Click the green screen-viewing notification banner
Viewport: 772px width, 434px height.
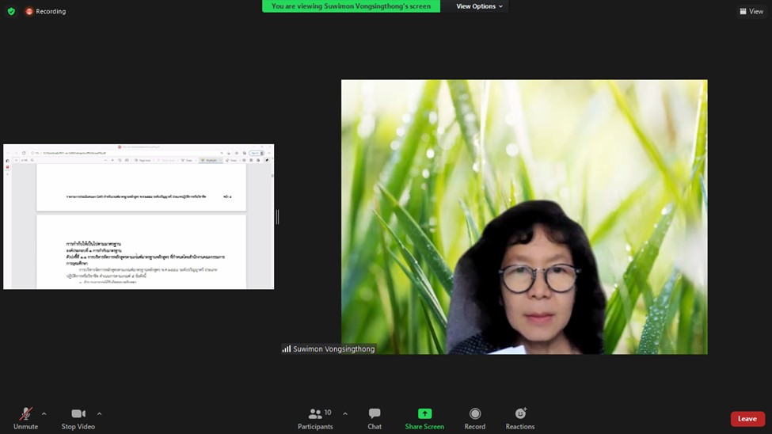[x=351, y=6]
